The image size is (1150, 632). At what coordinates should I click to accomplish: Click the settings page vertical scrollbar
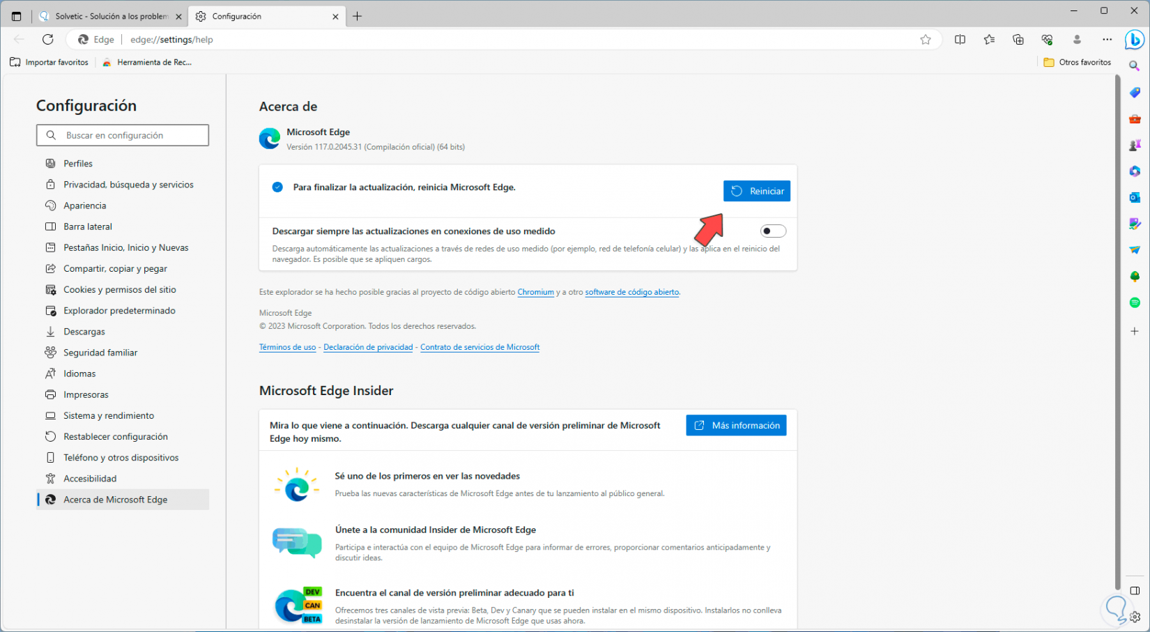pos(1118,332)
